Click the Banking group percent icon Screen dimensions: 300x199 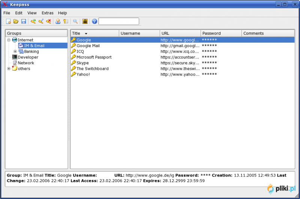click(x=21, y=51)
